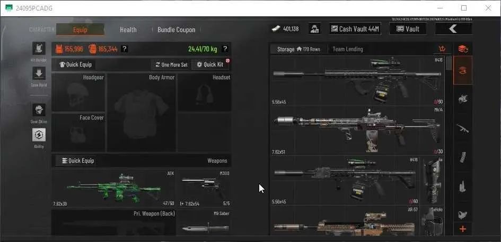Switch to the Team Lending tab
The width and height of the screenshot is (501, 242).
[x=348, y=49]
